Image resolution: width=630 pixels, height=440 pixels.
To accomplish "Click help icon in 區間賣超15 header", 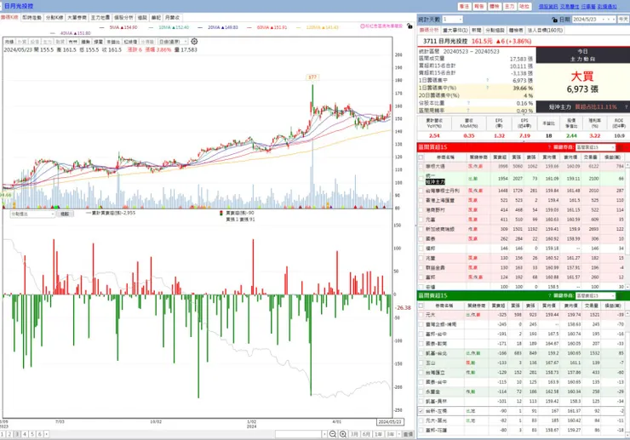I will 549,295.
